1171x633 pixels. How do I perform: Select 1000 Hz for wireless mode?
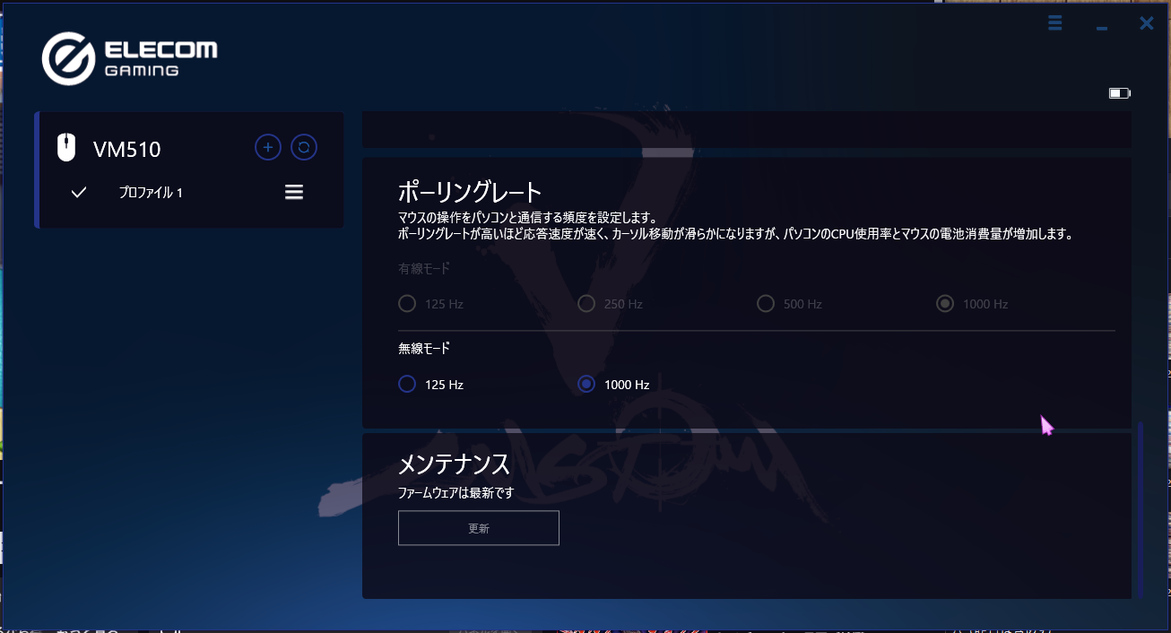[586, 384]
